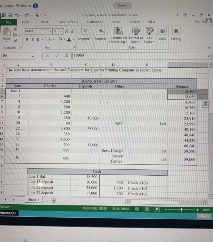The image size is (213, 242).
Task: Click the vertical scrollbar down arrow
Action: (x=211, y=196)
